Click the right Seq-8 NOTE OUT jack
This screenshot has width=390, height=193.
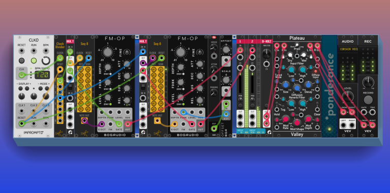[x=157, y=121]
